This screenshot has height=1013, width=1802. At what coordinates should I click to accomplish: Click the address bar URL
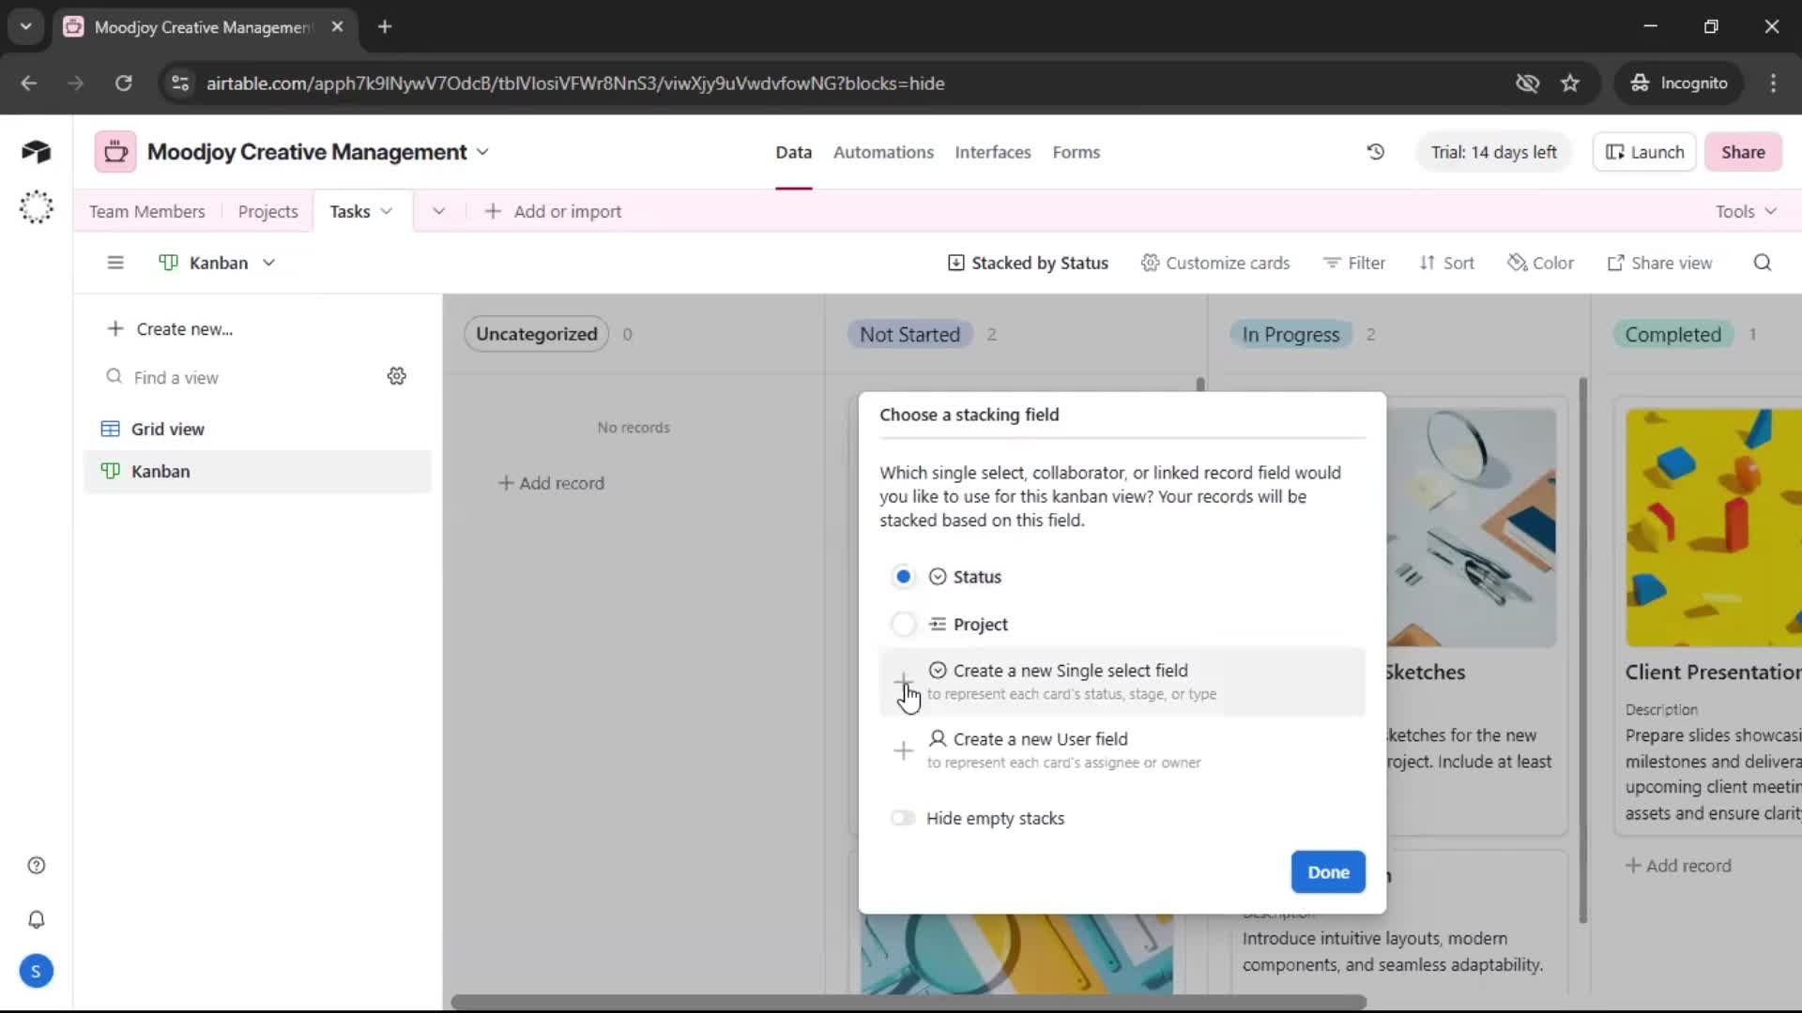[x=575, y=83]
